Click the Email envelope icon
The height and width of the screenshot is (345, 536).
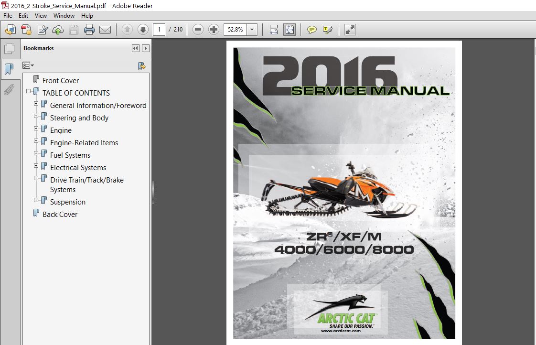tap(105, 30)
